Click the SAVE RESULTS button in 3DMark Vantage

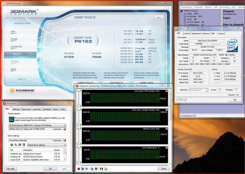point(116,83)
